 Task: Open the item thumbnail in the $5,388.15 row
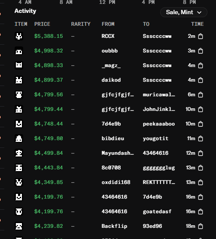[x=19, y=36]
